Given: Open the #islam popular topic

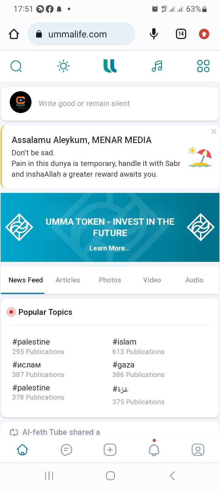Looking at the screenshot, I should pos(125,342).
